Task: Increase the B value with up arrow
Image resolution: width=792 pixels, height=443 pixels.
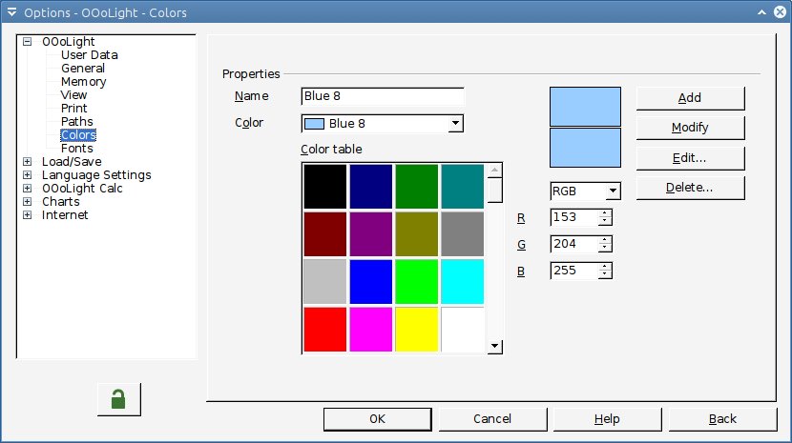Action: [605, 267]
